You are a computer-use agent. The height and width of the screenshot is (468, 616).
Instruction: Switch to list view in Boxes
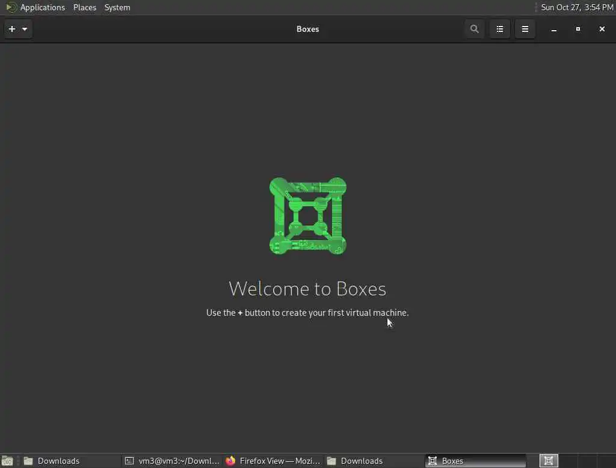(x=500, y=29)
